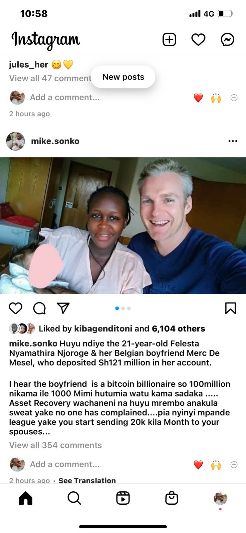
Task: Open Shop bag icon in bottom bar
Action: (172, 498)
